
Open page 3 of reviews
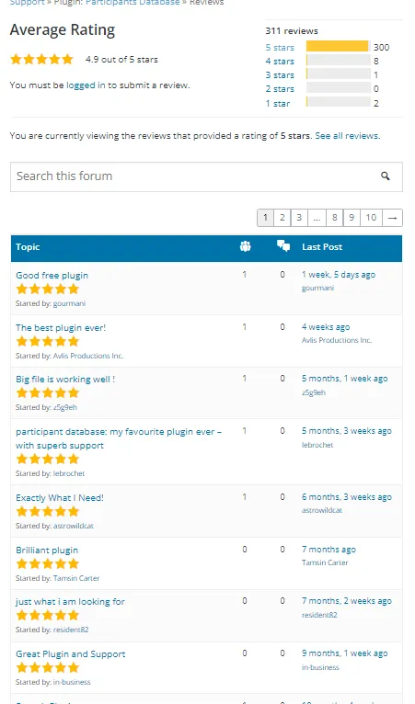[x=299, y=218]
